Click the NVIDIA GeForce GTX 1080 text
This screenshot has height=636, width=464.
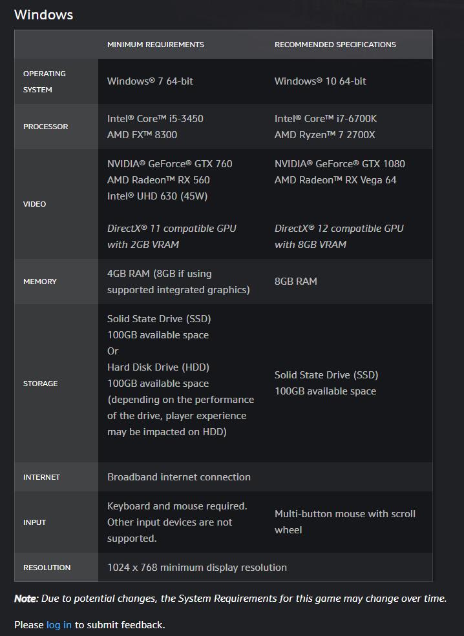click(x=340, y=164)
